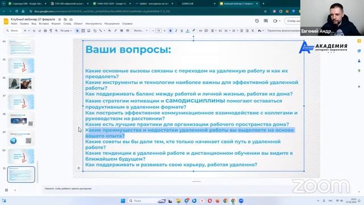This screenshot has height=205, width=364.
Task: Toggle underline formatting
Action: click(x=181, y=31)
